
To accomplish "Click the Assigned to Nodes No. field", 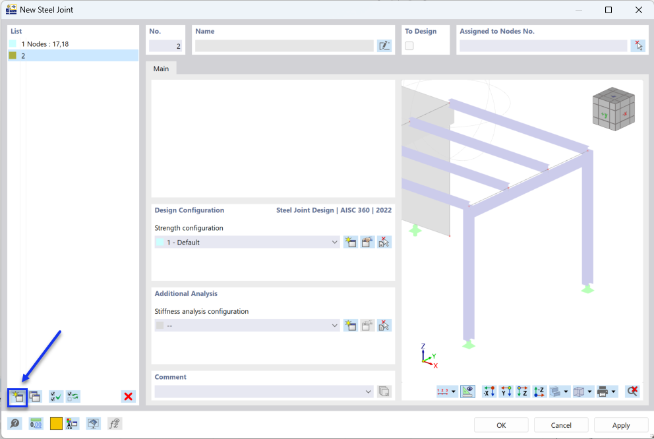I will [x=543, y=46].
